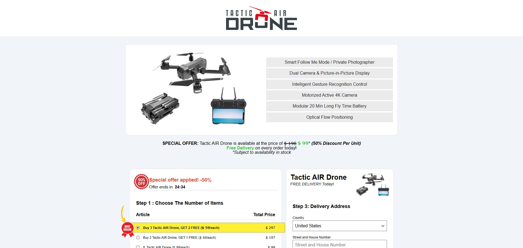Click the Best Seller ribbon badge
This screenshot has width=523, height=248.
pyautogui.click(x=127, y=228)
